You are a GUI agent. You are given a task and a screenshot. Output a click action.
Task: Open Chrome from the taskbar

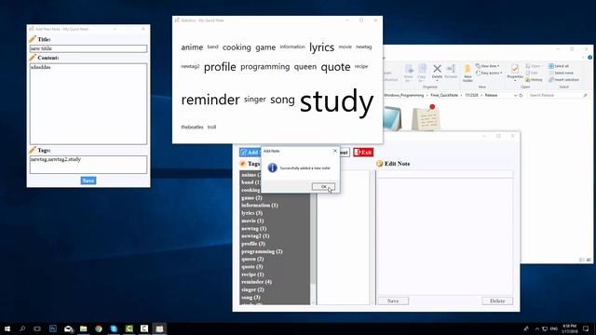tap(99, 328)
